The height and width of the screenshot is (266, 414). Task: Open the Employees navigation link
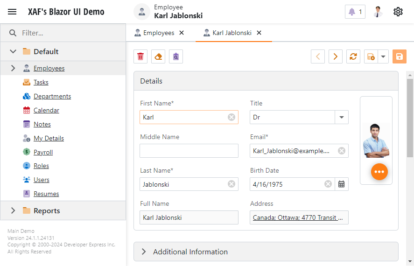(49, 68)
